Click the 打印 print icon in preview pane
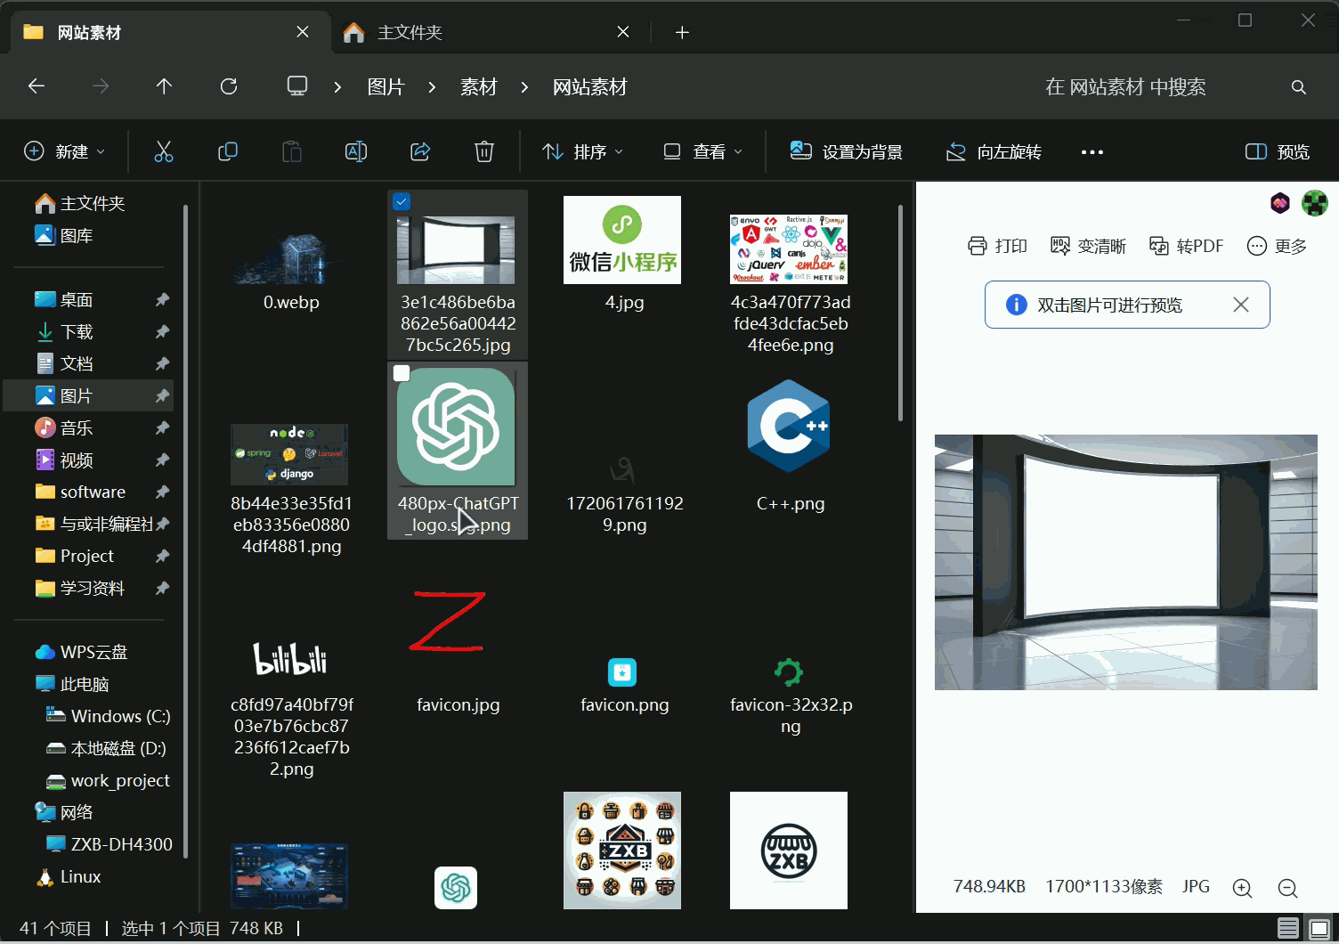The image size is (1339, 944). pos(978,245)
